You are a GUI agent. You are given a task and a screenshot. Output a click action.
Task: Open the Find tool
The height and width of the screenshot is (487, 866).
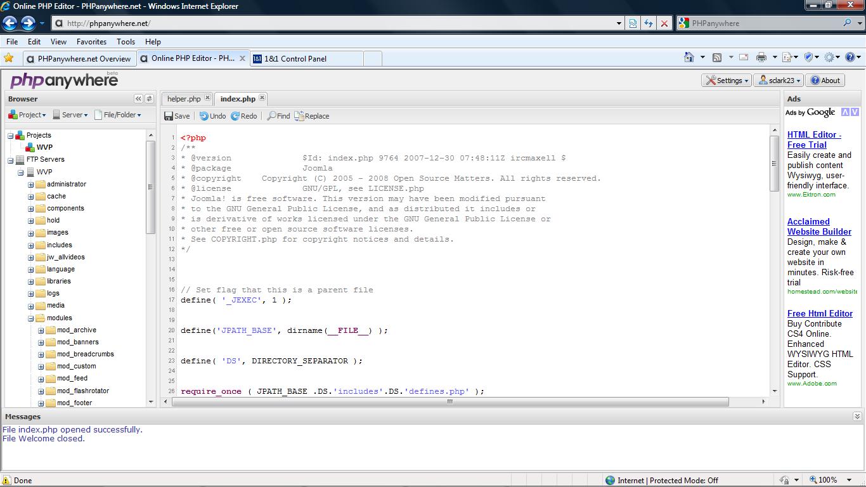pos(278,116)
